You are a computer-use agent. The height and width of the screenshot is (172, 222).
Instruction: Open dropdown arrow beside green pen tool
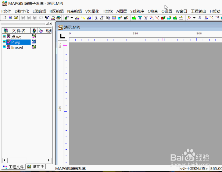click(x=72, y=18)
